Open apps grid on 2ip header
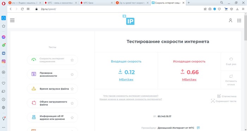Viewport: 247px width, 131px height. (x=239, y=20)
